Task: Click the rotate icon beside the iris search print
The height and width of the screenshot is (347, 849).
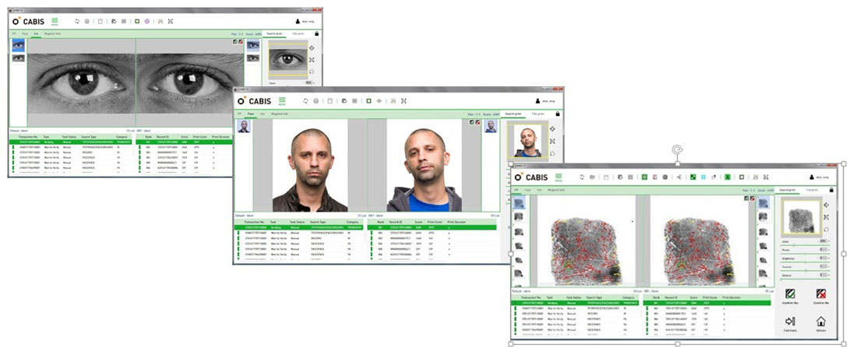Action: point(311,72)
